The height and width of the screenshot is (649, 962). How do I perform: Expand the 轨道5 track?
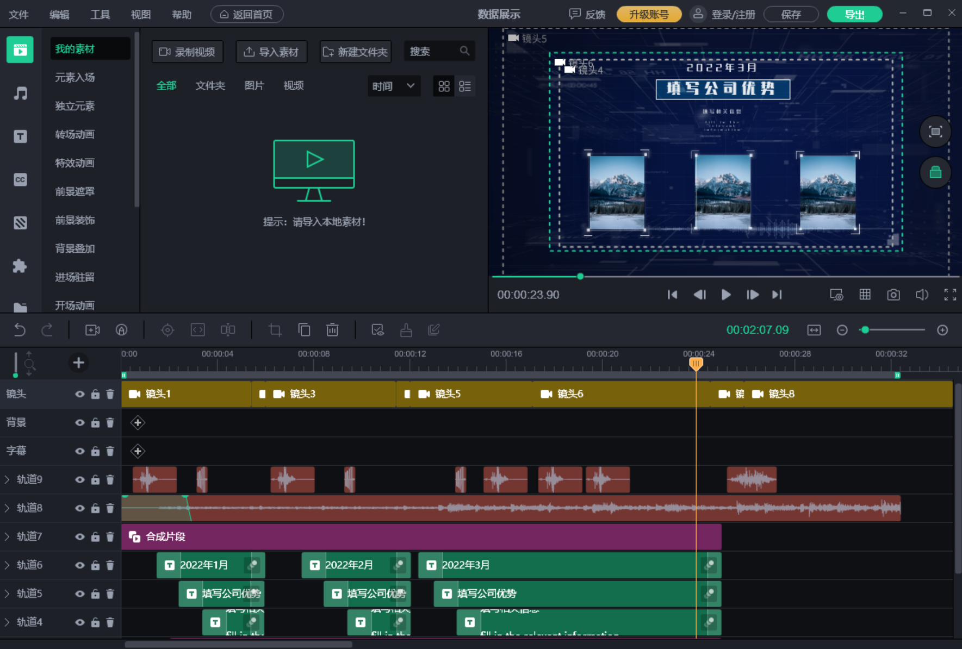click(x=7, y=594)
